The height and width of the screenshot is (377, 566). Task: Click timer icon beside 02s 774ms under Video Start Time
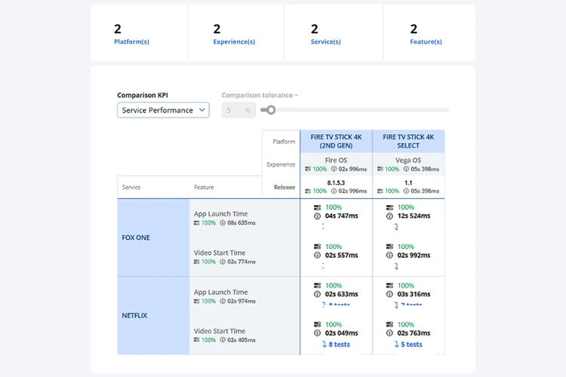(223, 262)
